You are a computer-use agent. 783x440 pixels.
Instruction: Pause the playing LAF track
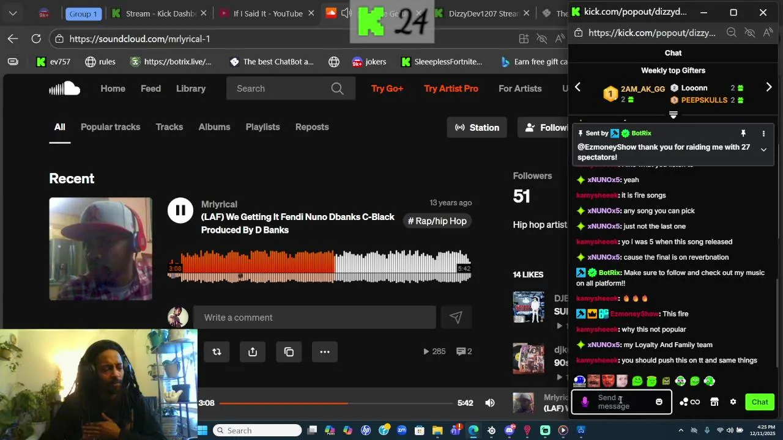click(x=180, y=211)
